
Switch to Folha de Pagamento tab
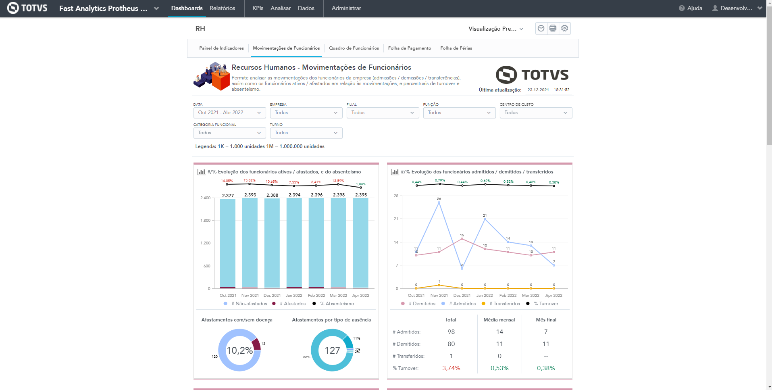(409, 48)
